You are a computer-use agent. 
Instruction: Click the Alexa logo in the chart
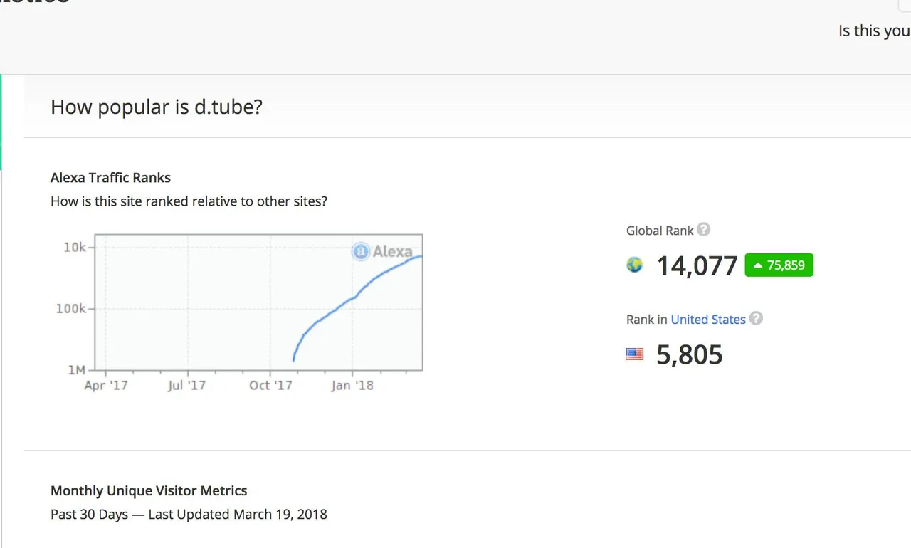383,251
